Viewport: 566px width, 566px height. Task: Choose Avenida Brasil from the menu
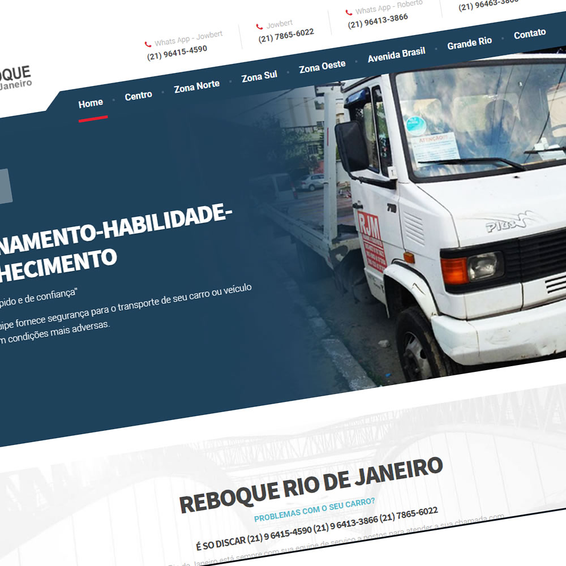coord(396,55)
